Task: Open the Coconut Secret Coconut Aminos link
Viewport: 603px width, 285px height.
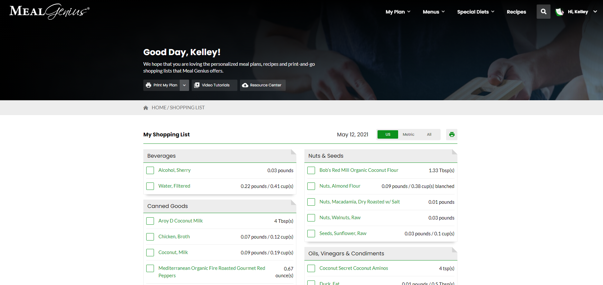Action: tap(354, 268)
